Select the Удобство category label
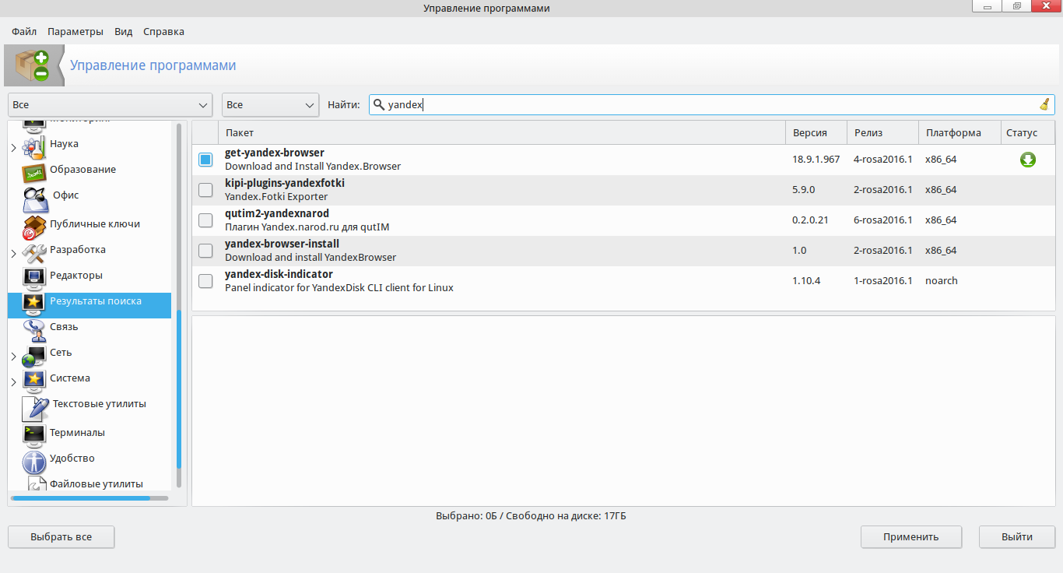 coord(72,459)
